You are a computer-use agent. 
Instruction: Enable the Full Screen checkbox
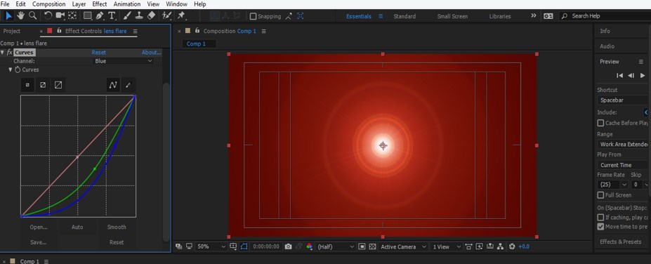pos(600,195)
